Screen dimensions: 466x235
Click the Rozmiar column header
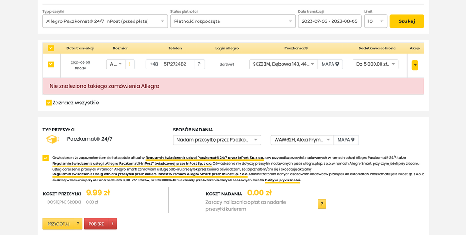coord(120,48)
